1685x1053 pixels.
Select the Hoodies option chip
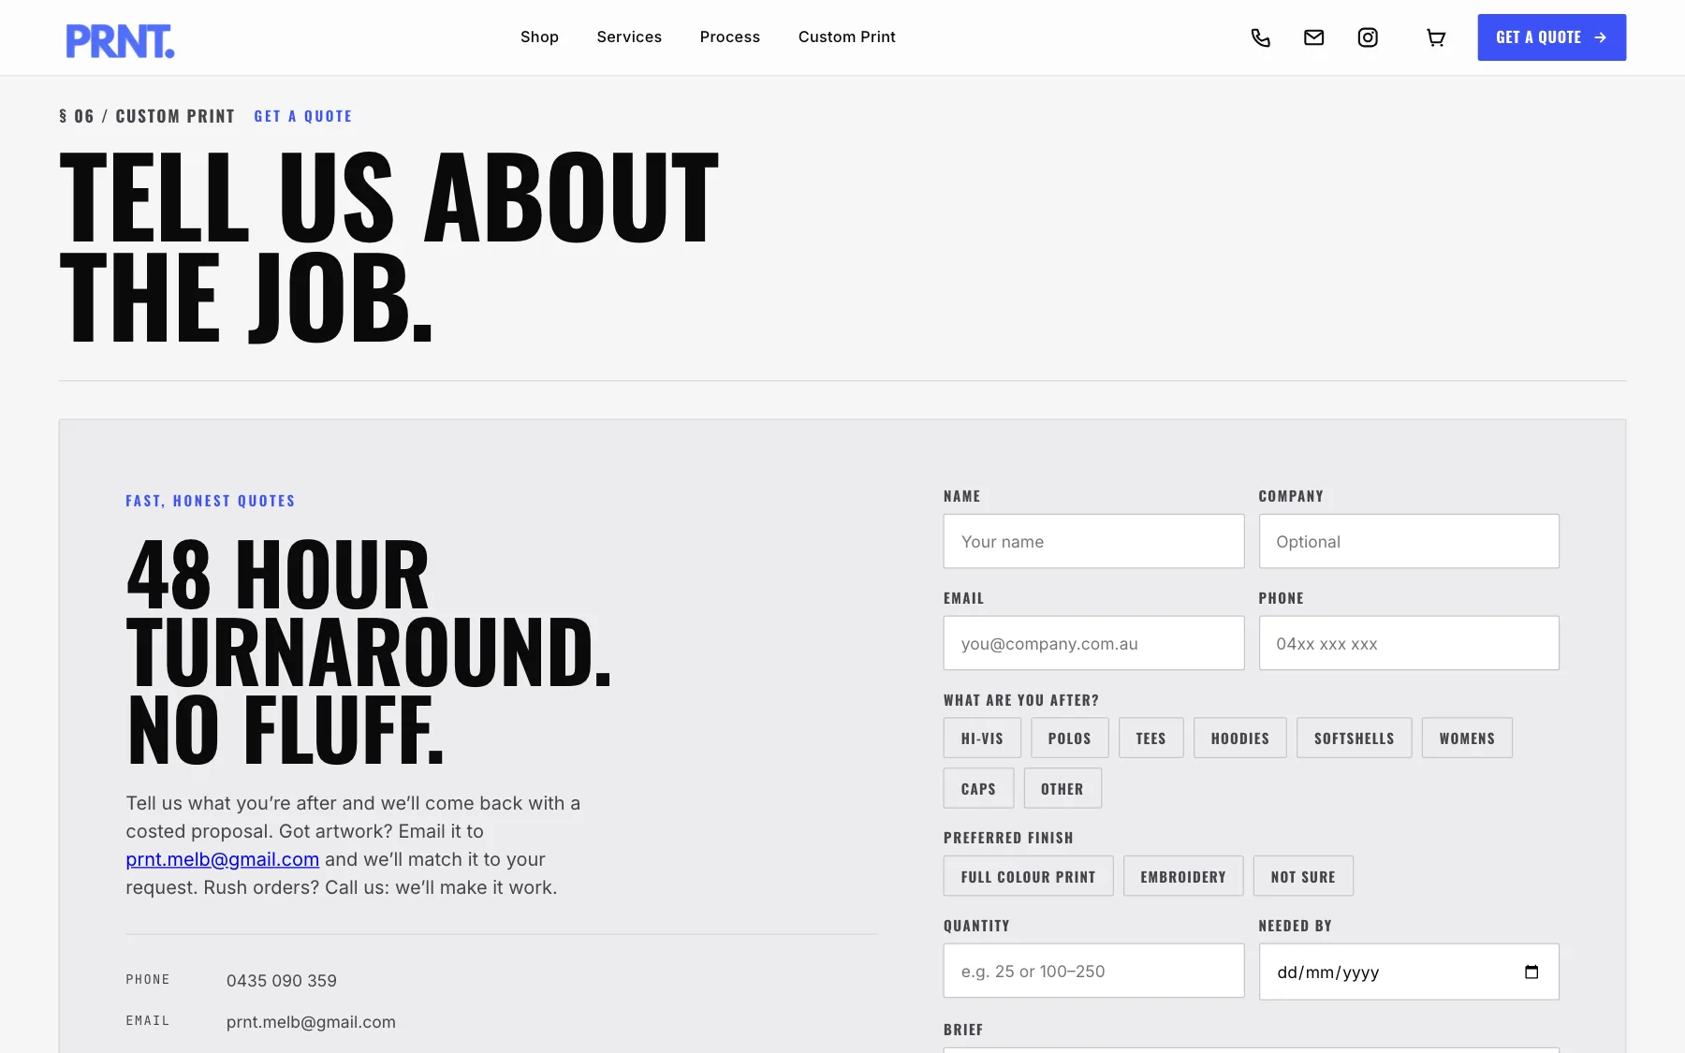[x=1240, y=738]
